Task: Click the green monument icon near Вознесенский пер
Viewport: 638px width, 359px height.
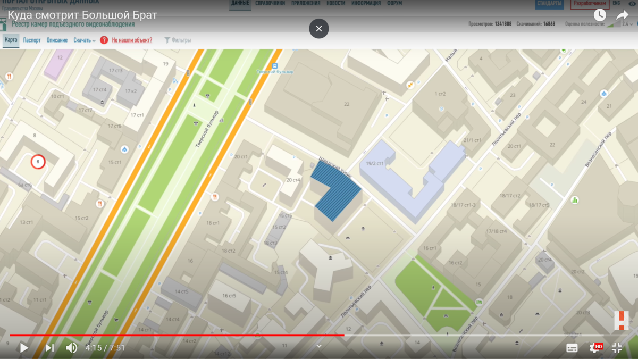Action: [x=575, y=200]
